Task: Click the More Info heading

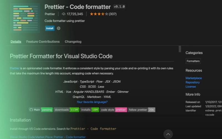Action: tap(193, 94)
